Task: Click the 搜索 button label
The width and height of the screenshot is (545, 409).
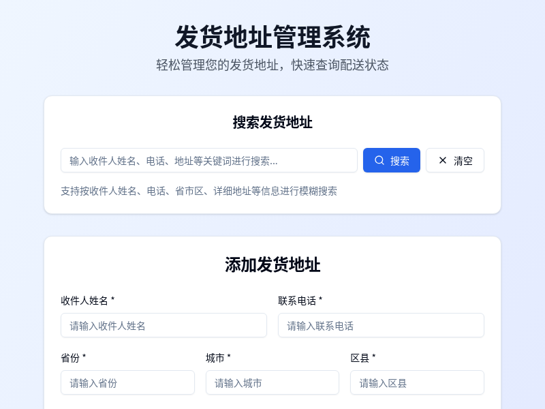Action: [x=400, y=161]
